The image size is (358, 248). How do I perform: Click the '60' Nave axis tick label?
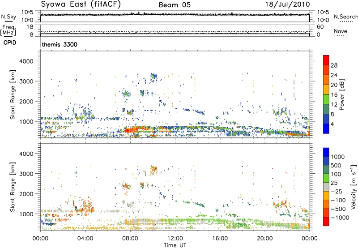pyautogui.click(x=320, y=27)
